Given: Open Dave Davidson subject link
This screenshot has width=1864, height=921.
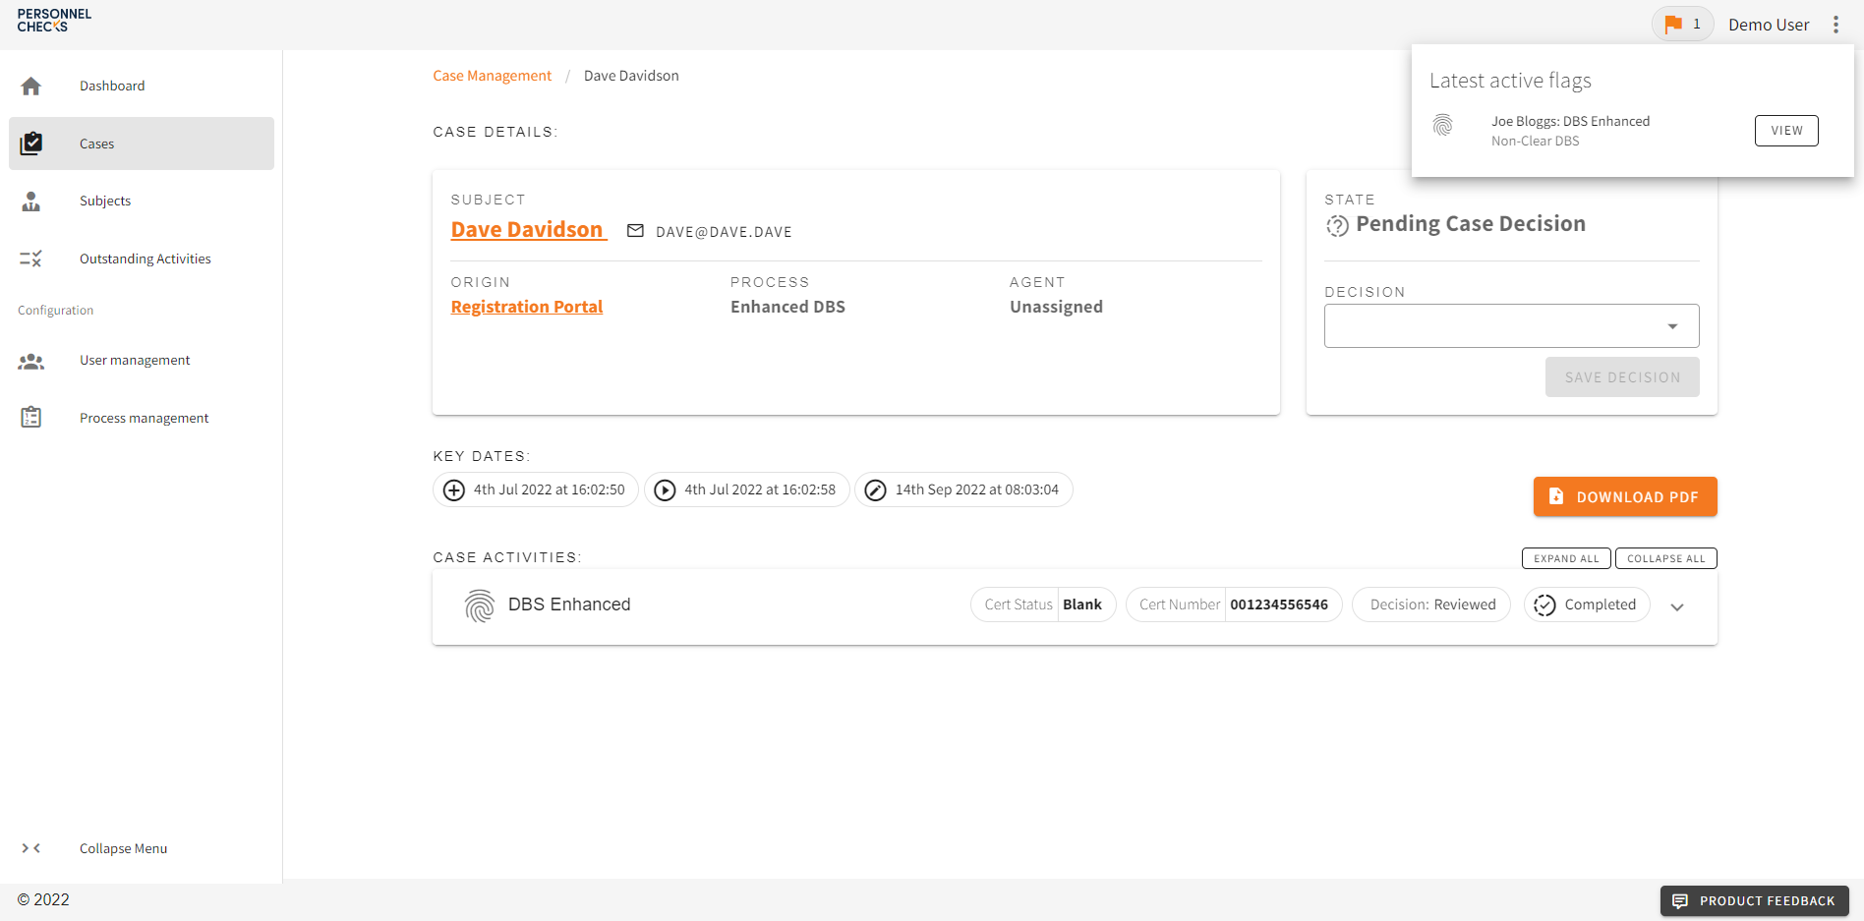Looking at the screenshot, I should click(528, 229).
